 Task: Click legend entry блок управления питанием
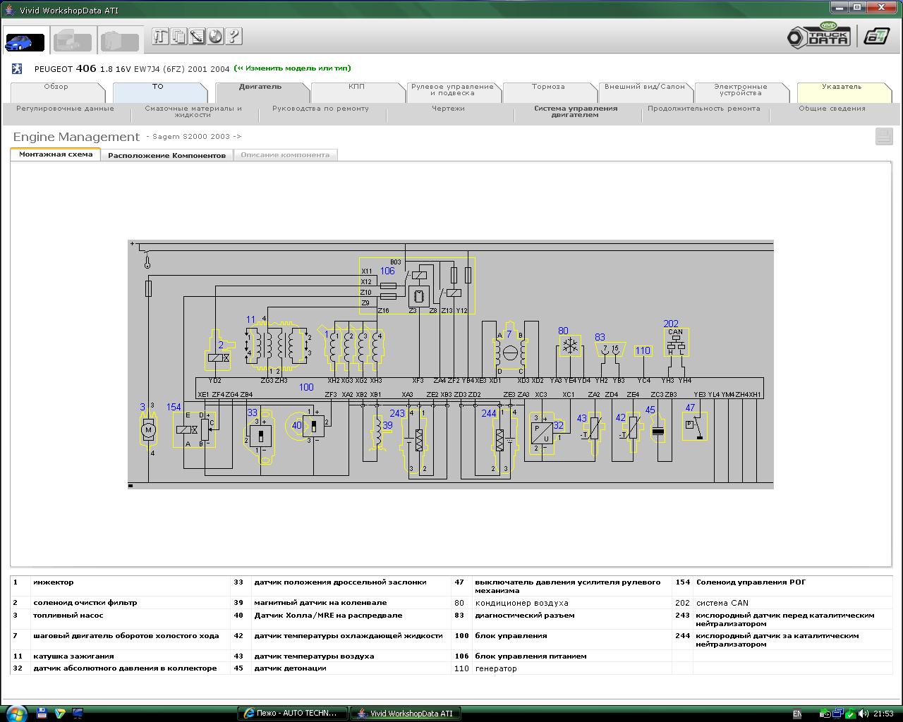click(531, 656)
